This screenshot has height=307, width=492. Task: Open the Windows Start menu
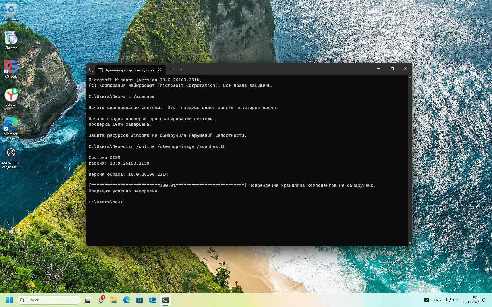point(9,300)
